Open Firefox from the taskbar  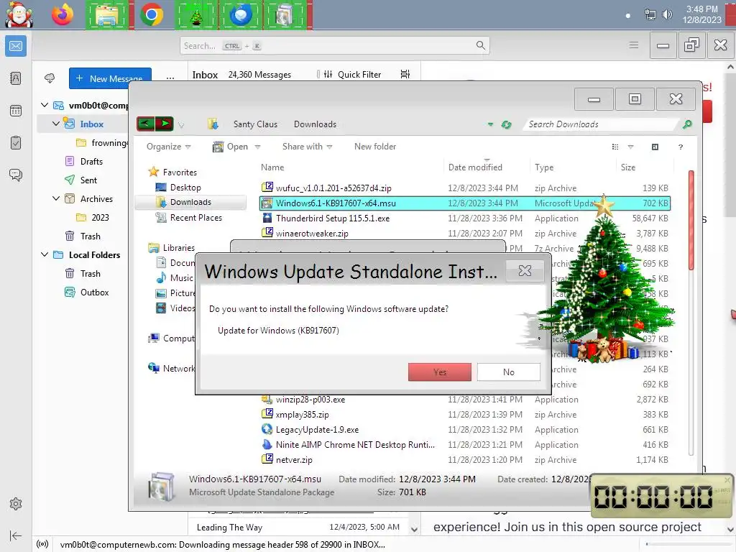point(62,15)
